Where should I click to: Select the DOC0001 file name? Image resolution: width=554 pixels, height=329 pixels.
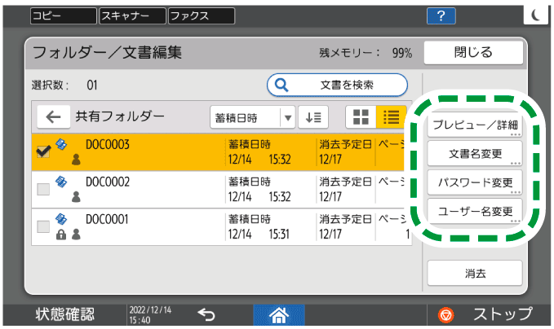pos(107,219)
